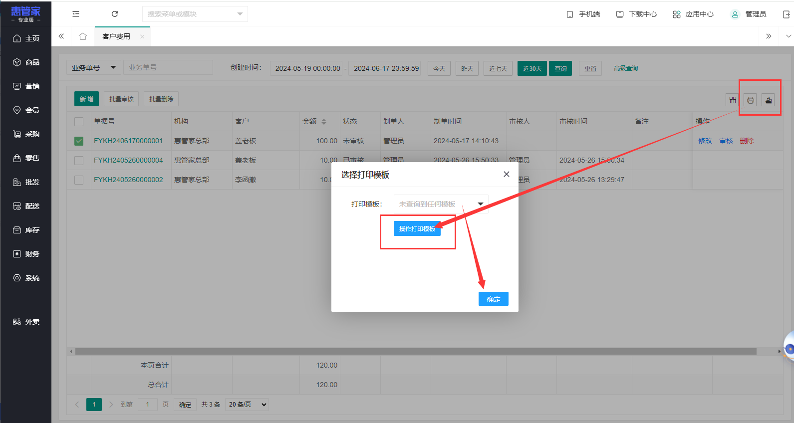Open the 营销 marketing sidebar item

pos(26,86)
